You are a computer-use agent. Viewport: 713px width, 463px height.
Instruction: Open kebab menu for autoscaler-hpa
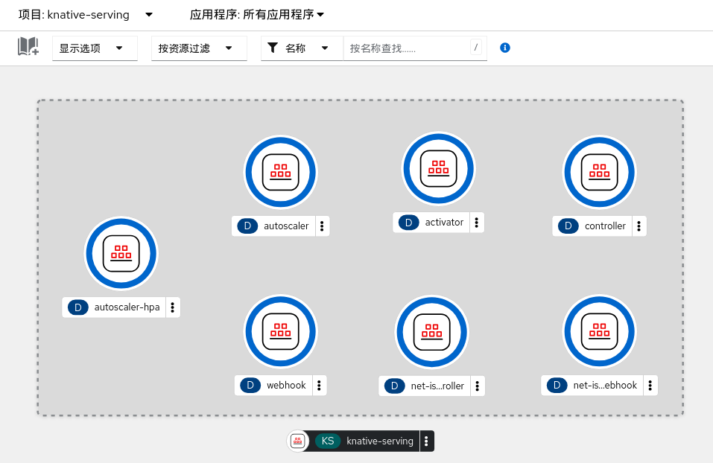point(173,307)
